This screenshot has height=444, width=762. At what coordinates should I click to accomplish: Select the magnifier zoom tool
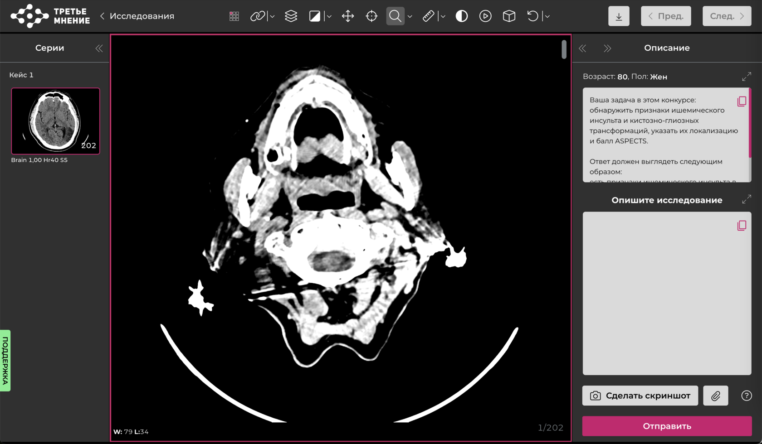tap(395, 16)
